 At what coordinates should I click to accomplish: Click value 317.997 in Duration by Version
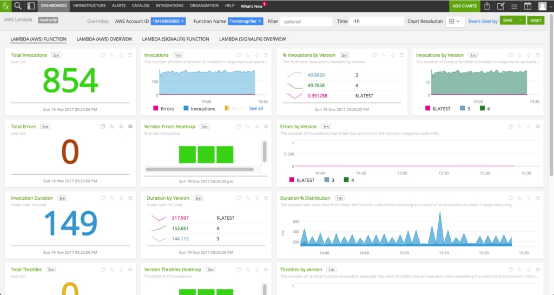tap(180, 218)
